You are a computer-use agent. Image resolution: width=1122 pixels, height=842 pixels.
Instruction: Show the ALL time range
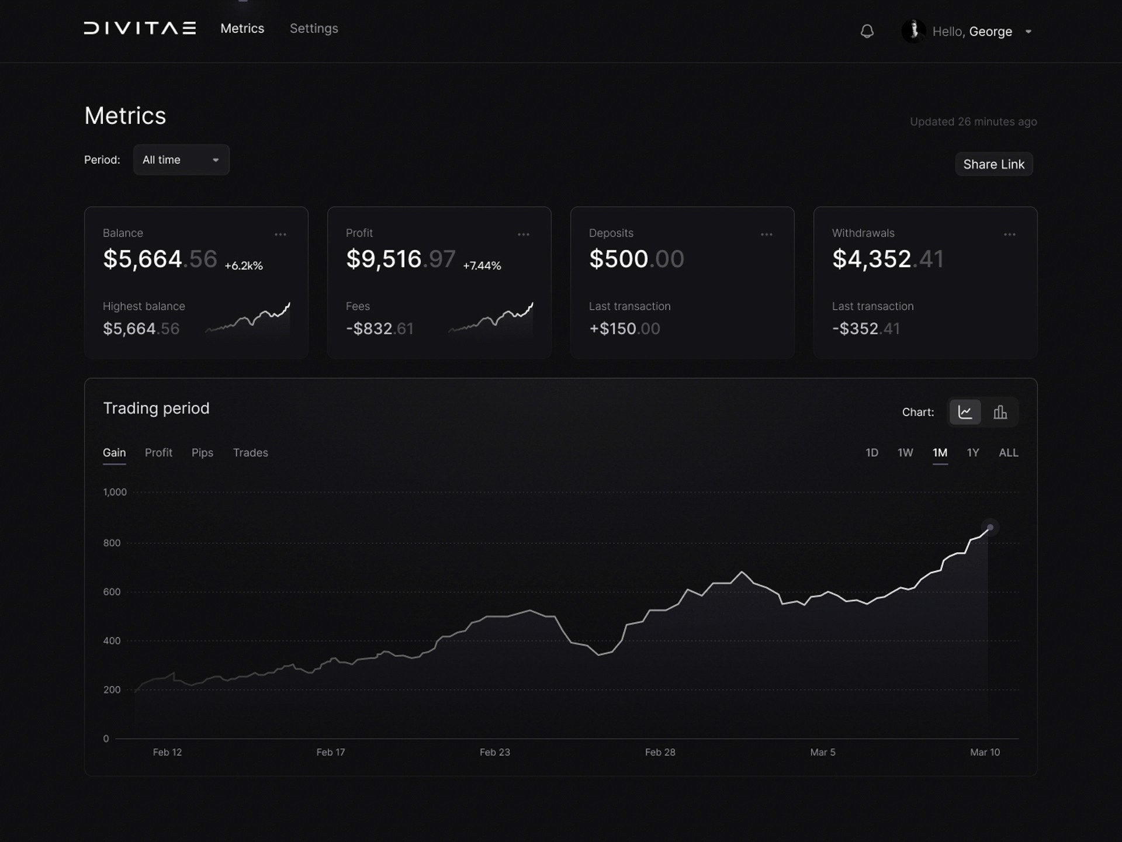click(x=1008, y=452)
